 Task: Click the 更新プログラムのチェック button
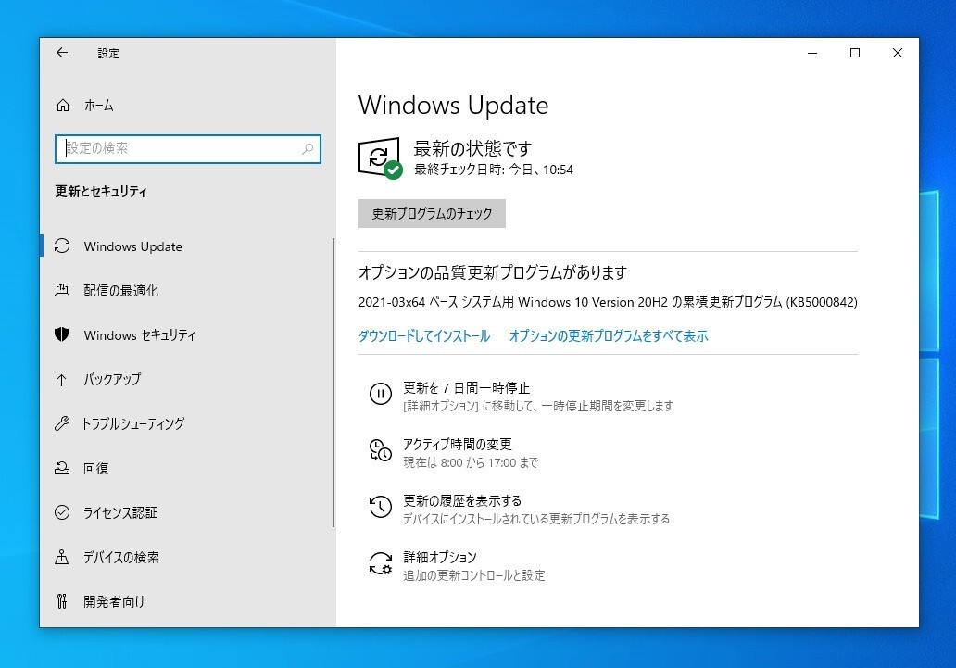[x=432, y=213]
